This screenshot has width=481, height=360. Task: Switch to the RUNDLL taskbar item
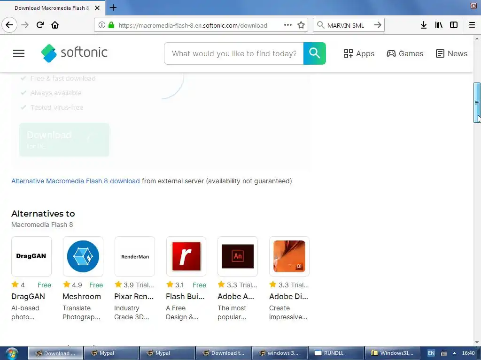point(336,353)
